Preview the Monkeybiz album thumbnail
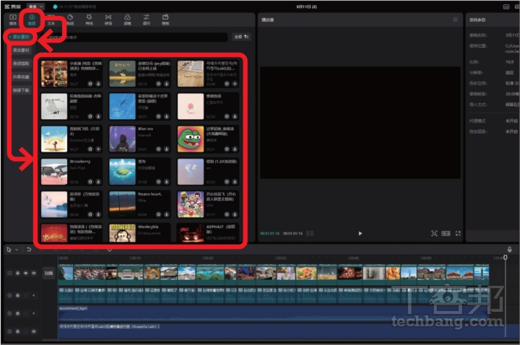The width and height of the screenshot is (520, 345). click(122, 233)
